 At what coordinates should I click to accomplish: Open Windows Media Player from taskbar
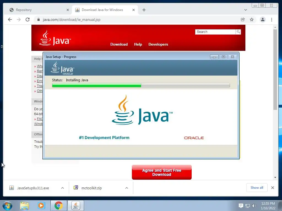[x=41, y=206]
